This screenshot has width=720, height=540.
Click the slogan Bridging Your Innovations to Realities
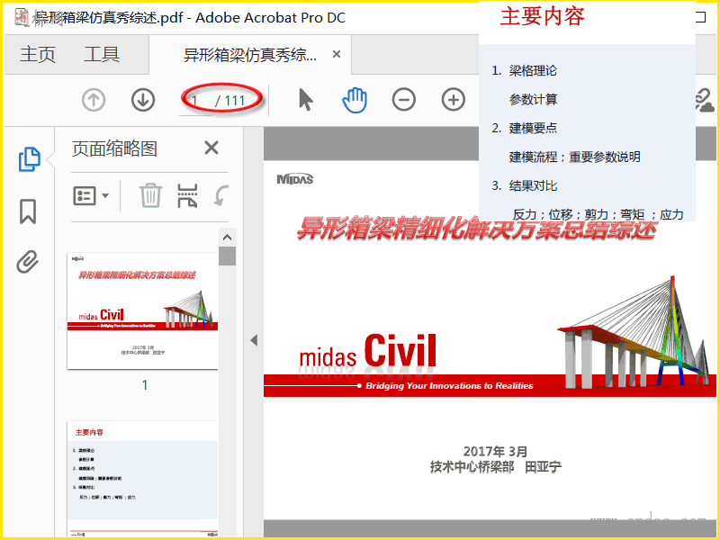(449, 386)
